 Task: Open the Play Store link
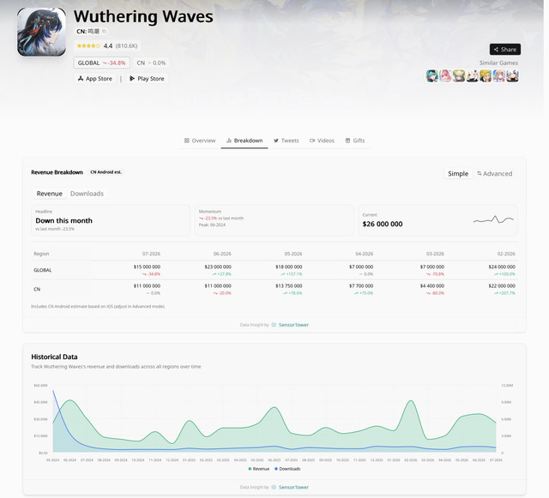[x=147, y=79]
